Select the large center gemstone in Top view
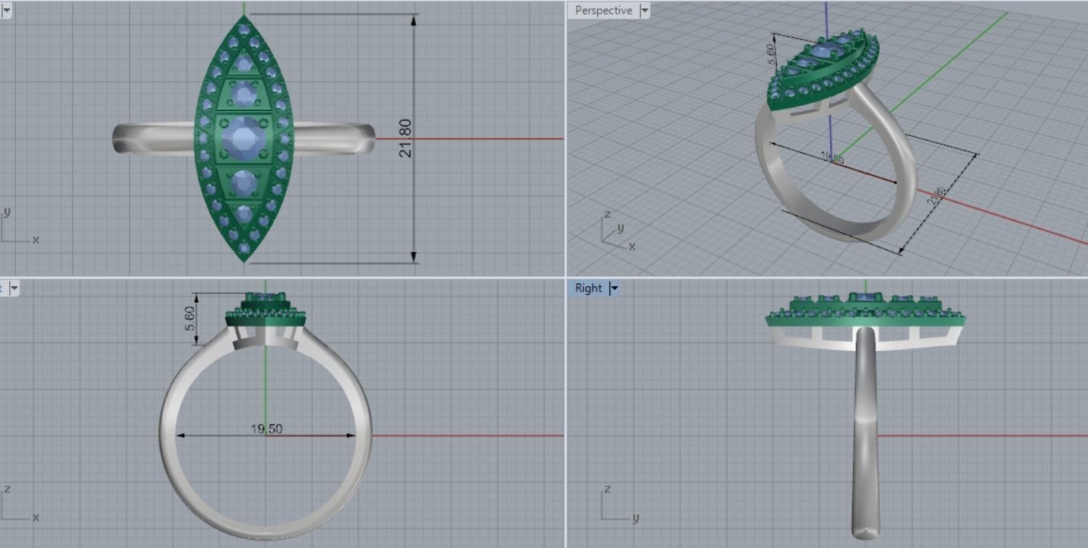1088x548 pixels. click(x=243, y=138)
